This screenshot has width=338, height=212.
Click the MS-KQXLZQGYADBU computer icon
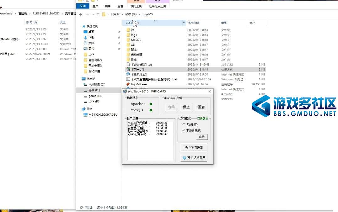(x=85, y=114)
